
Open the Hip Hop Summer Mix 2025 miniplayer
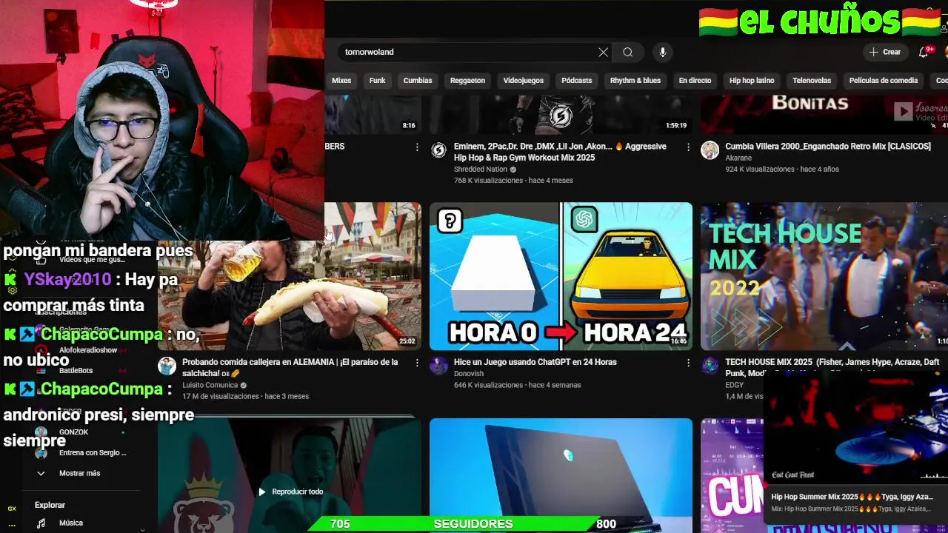coord(855,427)
